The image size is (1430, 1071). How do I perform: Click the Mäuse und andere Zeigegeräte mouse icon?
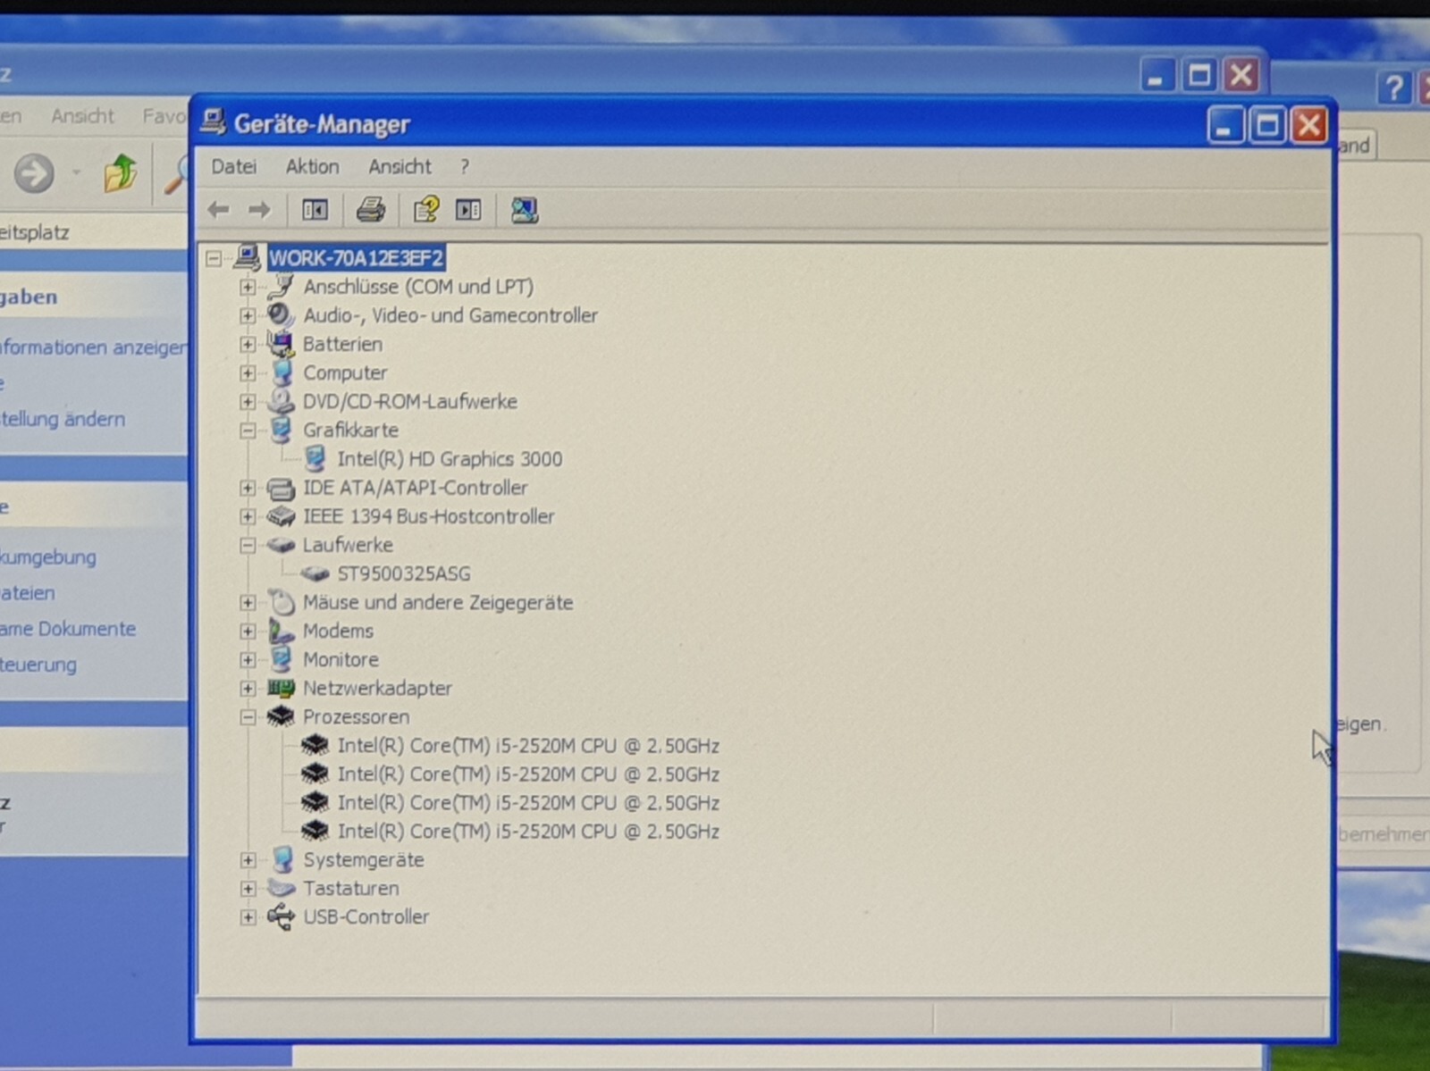pos(281,602)
